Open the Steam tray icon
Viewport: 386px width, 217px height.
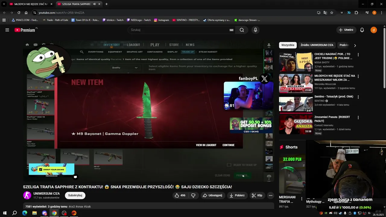[x=340, y=213]
